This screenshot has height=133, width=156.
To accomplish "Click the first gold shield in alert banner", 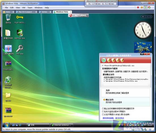I will click(109, 60).
